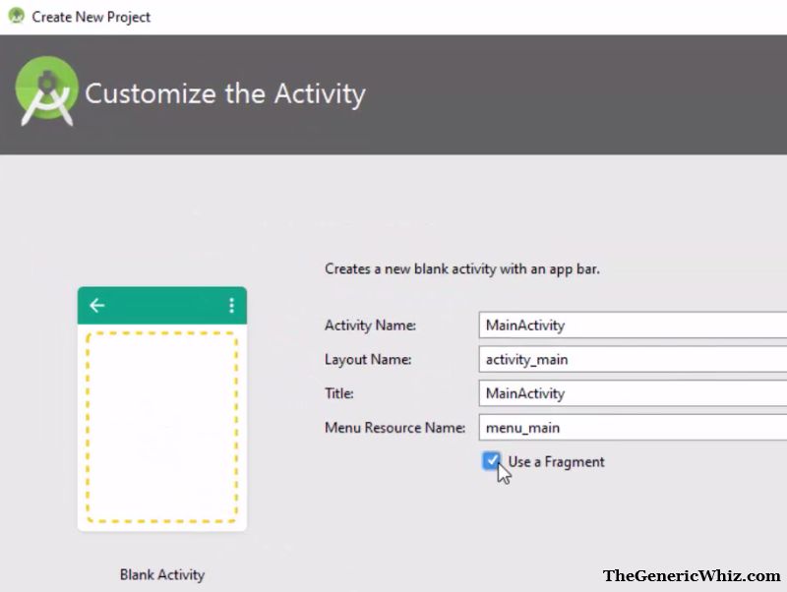Click the large Android Studio logo in header

[46, 90]
